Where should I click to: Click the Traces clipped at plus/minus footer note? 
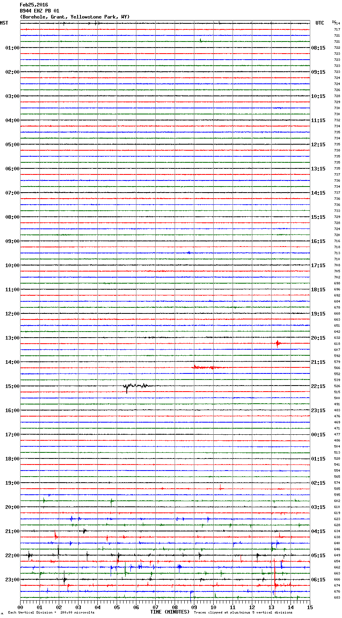(243, 612)
